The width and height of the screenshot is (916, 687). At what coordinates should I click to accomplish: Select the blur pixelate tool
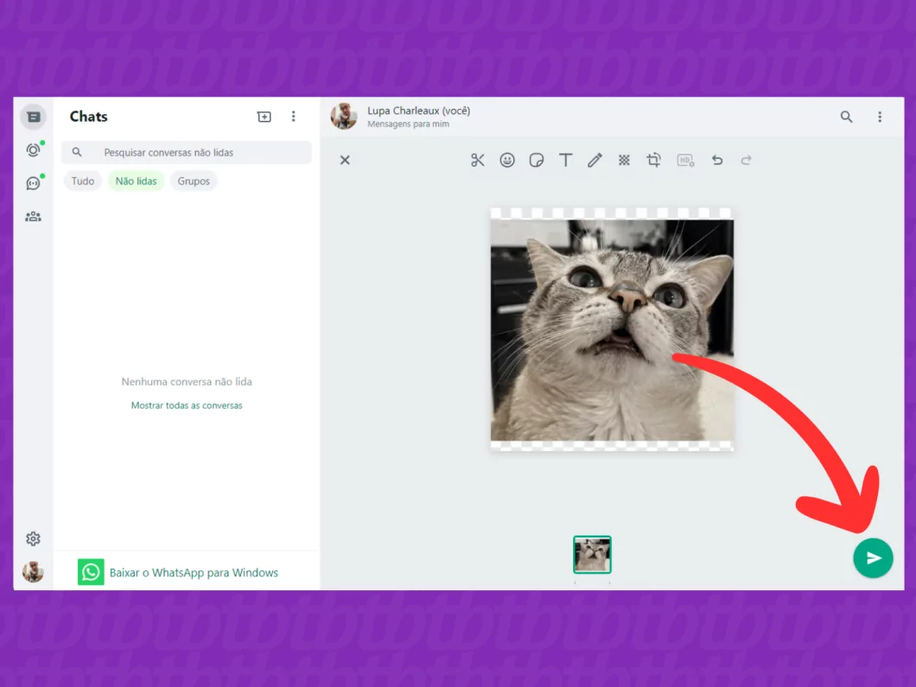pos(624,160)
